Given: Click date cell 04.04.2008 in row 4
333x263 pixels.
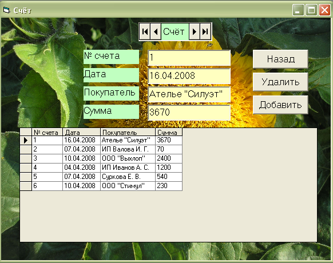Looking at the screenshot, I should 81,168.
